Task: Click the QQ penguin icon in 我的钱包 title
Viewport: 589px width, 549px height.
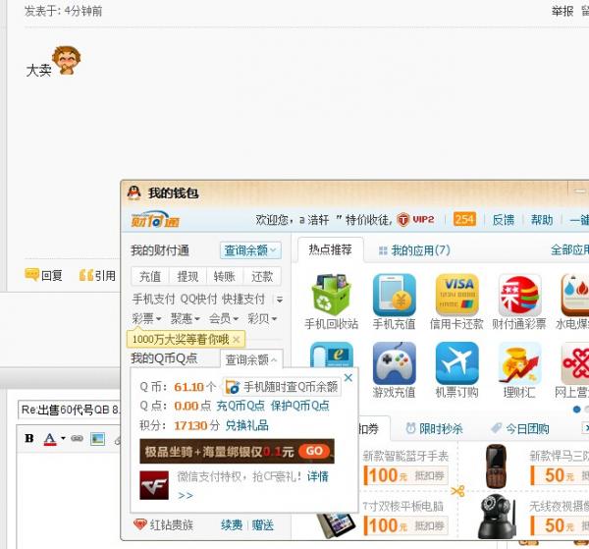Action: point(134,192)
